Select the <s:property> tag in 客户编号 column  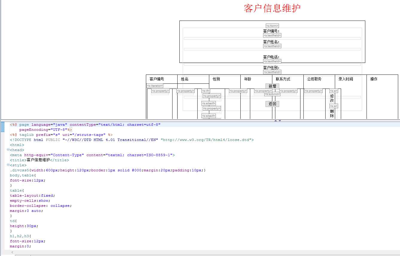point(160,91)
